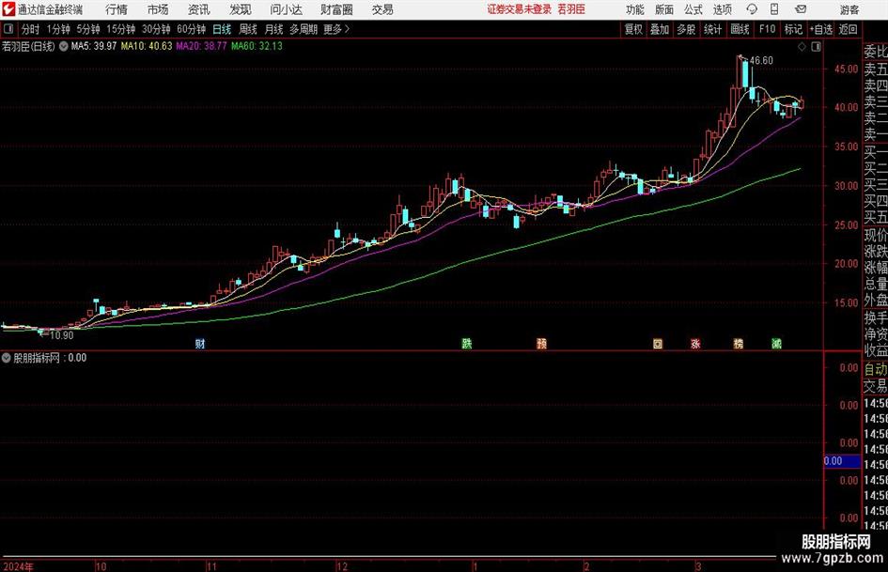Viewport: 888px width, 572px height.
Task: Switch to 1分钟 period tab
Action: coord(58,29)
